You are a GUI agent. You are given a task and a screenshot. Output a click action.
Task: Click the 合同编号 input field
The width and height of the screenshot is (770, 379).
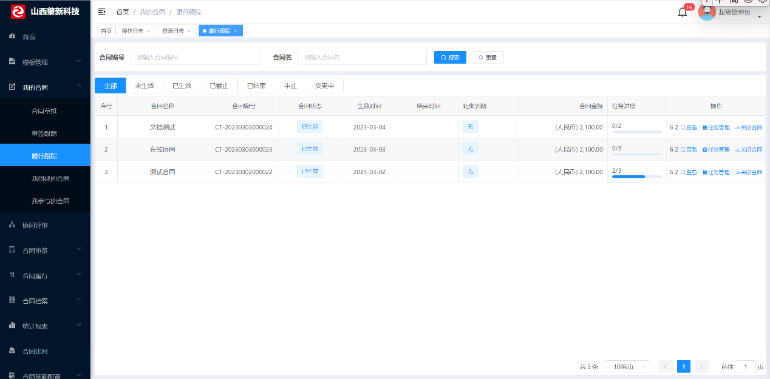[x=194, y=57]
